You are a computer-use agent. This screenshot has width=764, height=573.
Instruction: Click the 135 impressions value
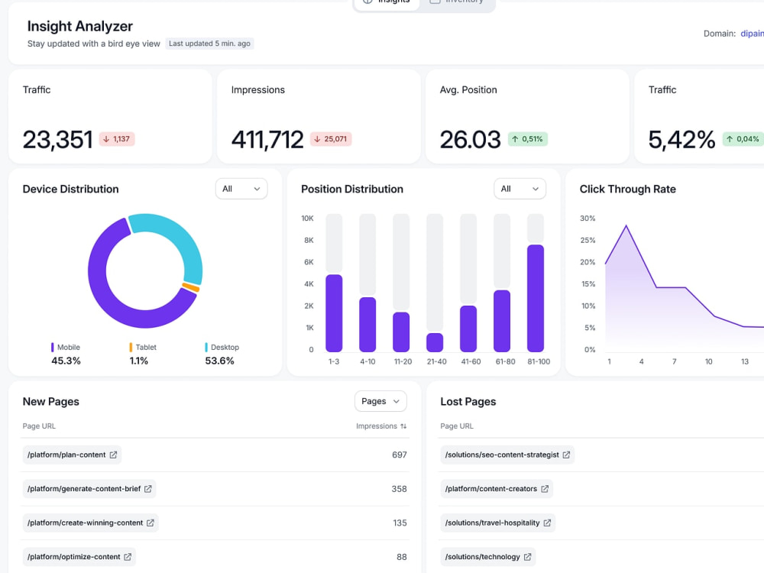(x=400, y=523)
